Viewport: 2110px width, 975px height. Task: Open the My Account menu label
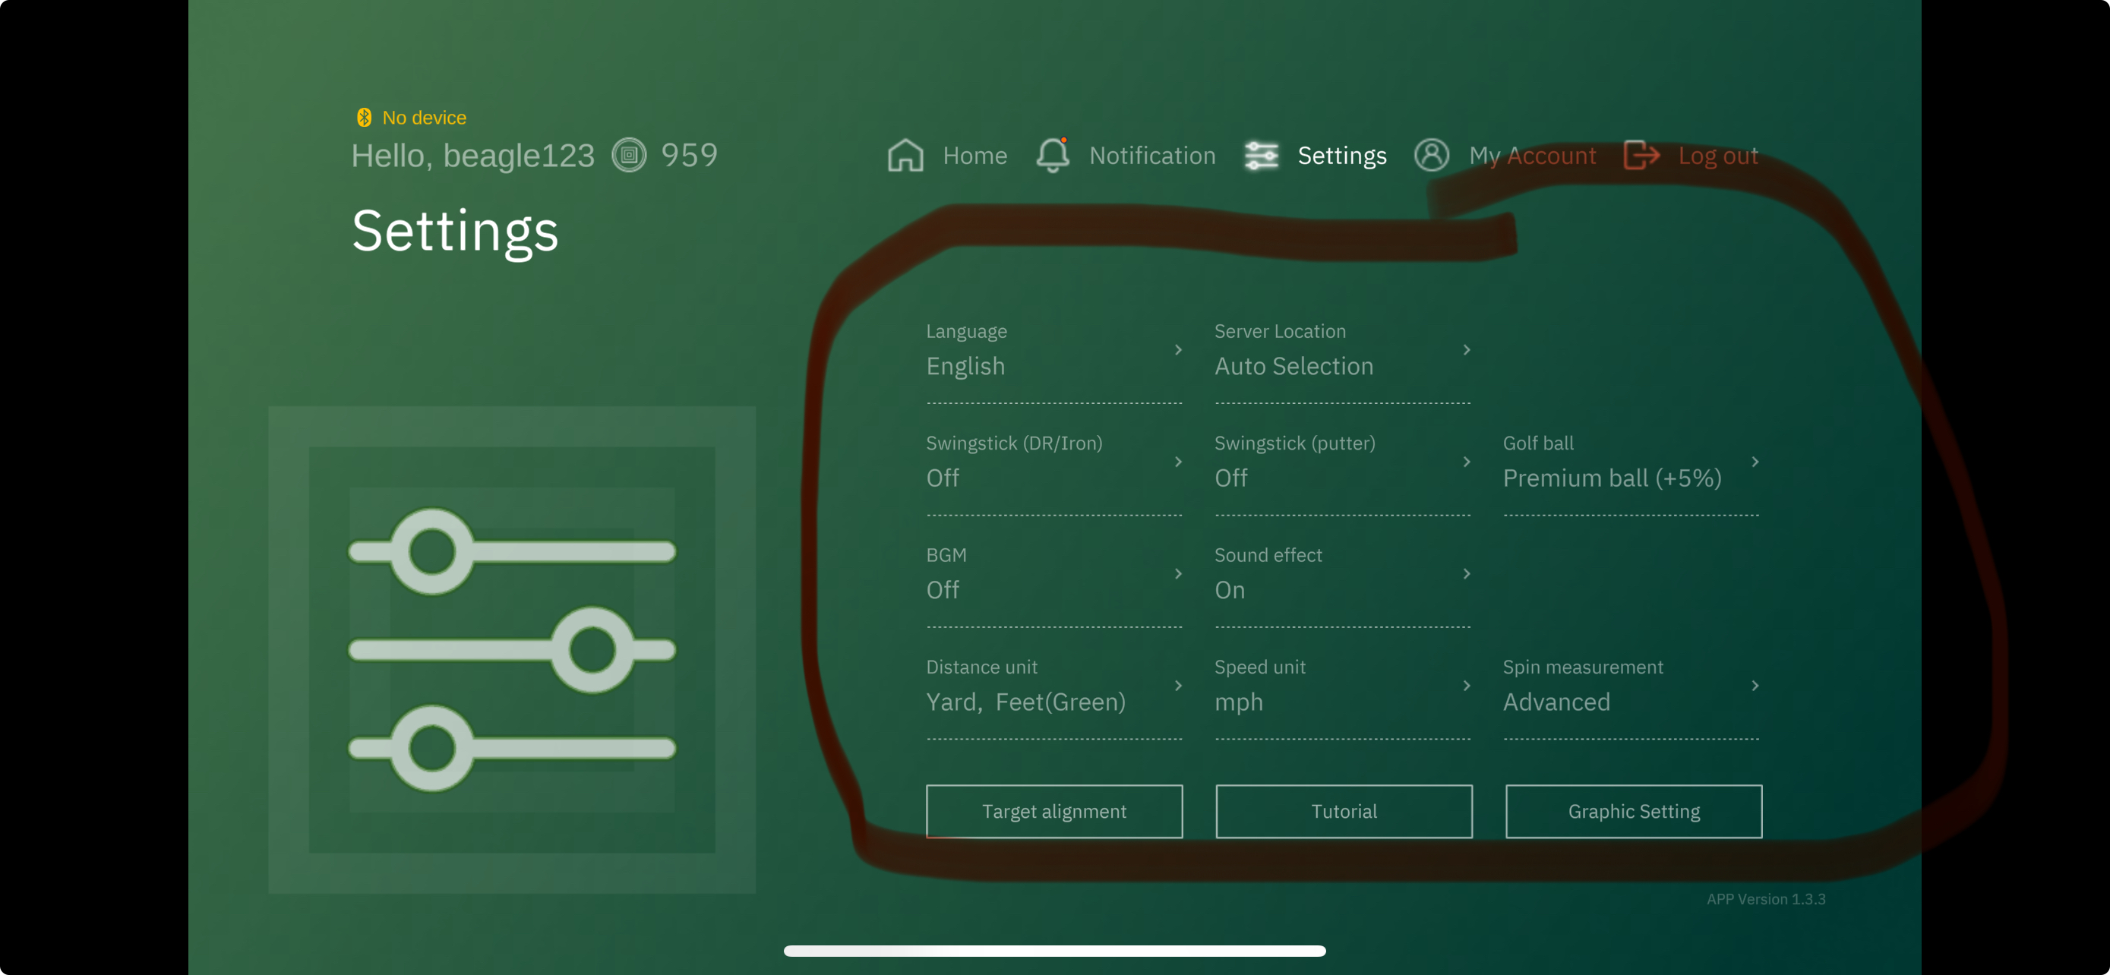[1532, 156]
